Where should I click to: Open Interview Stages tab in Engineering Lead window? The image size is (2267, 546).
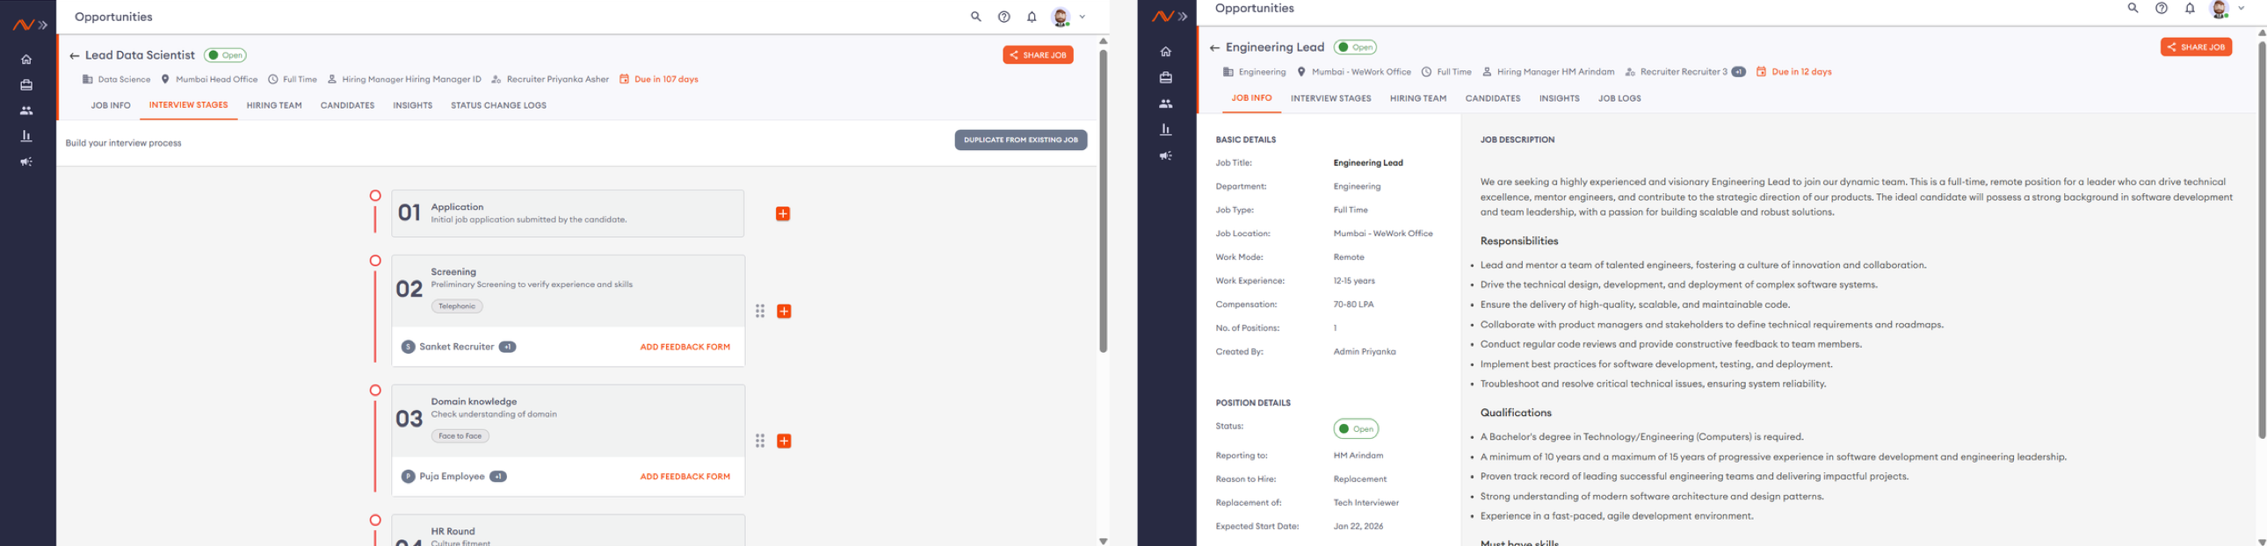(1330, 98)
